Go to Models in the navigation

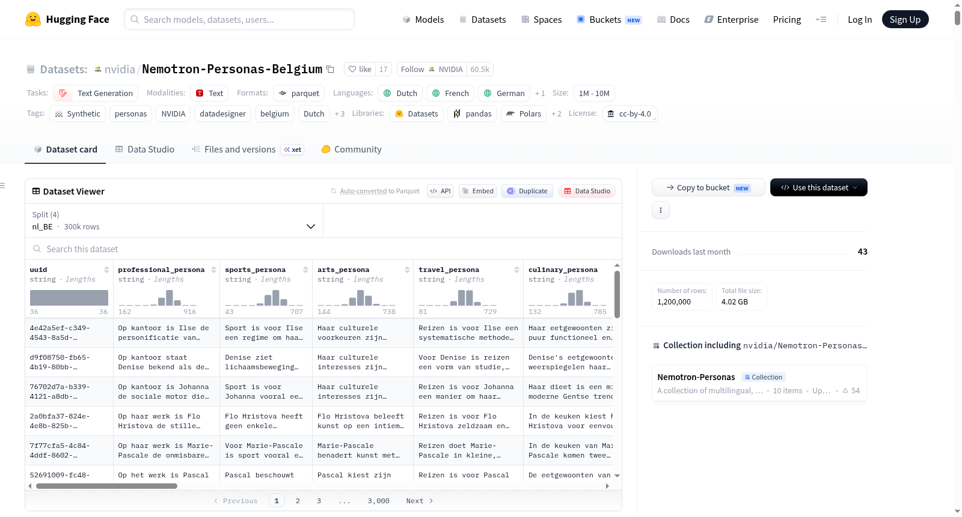[x=423, y=19]
